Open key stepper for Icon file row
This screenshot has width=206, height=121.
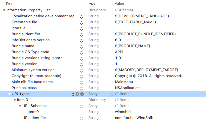pyautogui.click(x=81, y=29)
